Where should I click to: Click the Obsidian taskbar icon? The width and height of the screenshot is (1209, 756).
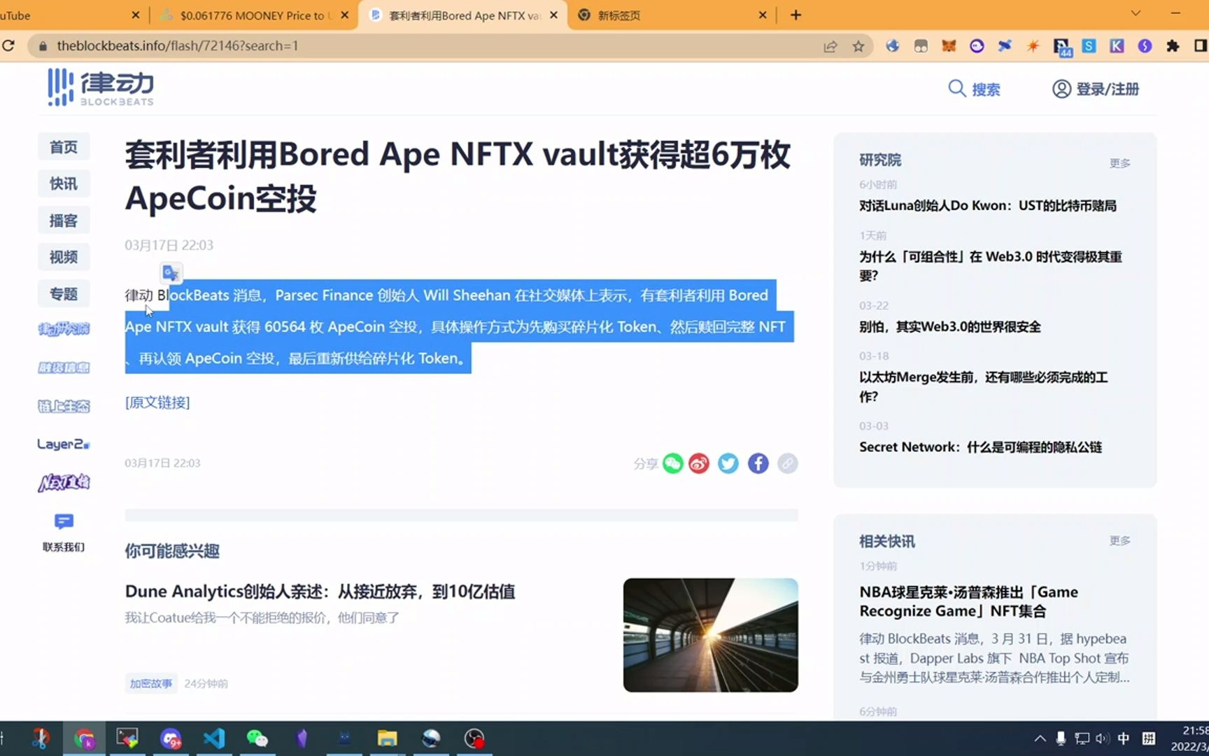click(x=302, y=738)
